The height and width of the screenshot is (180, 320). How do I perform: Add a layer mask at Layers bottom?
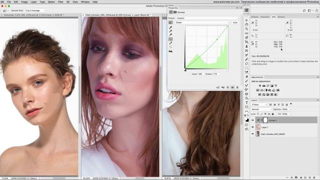pyautogui.click(x=296, y=177)
